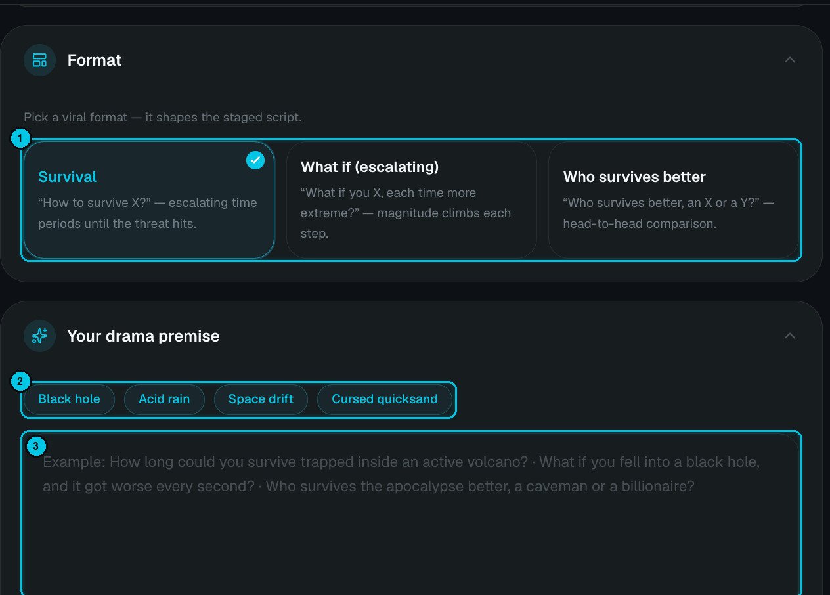
Task: Apply the Acid rain premise chip
Action: tap(164, 399)
